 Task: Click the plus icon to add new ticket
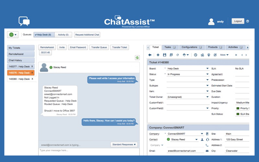(x=158, y=55)
